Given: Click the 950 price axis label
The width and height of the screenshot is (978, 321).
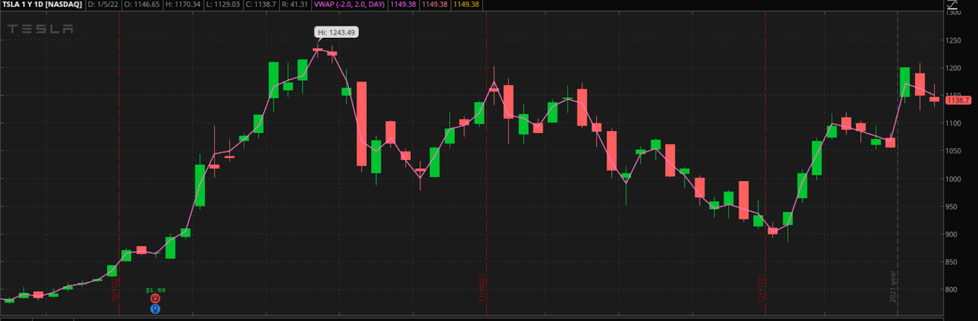Looking at the screenshot, I should (951, 207).
